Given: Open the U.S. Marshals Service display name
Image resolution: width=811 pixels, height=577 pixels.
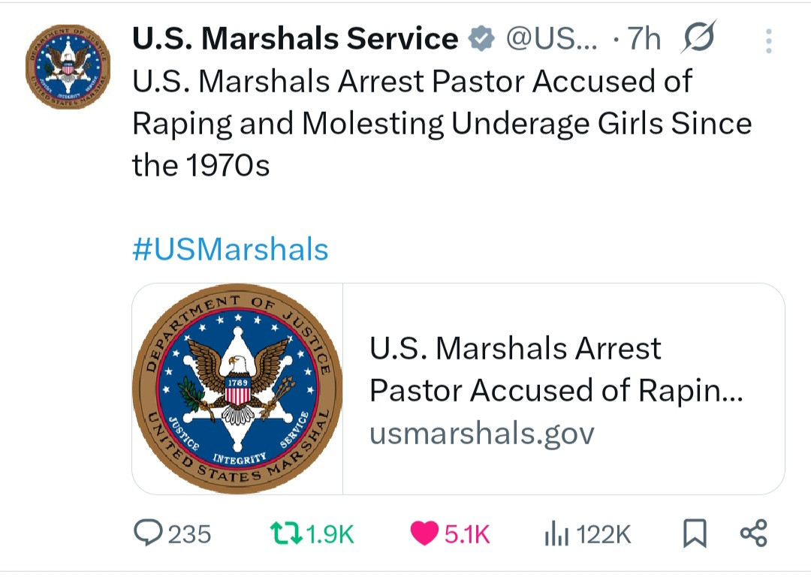Looking at the screenshot, I should pos(294,39).
